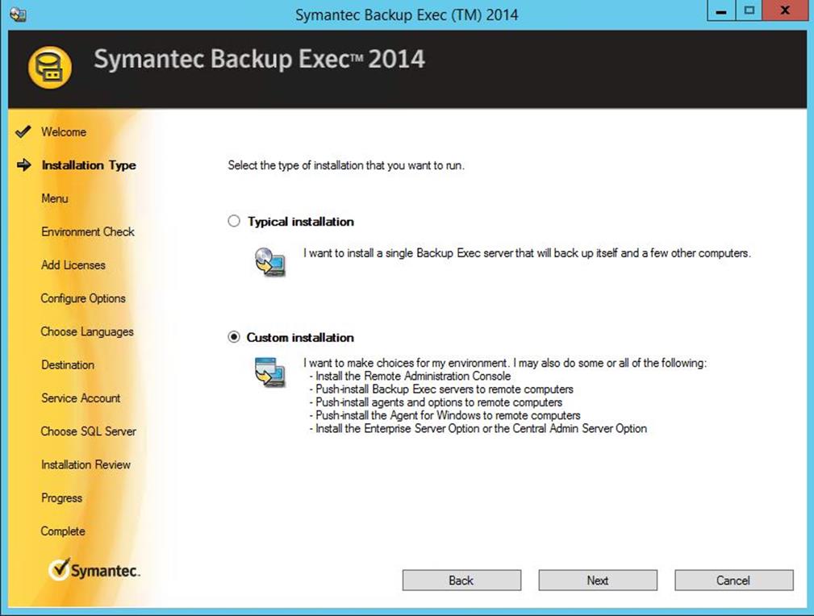Viewport: 814px width, 616px height.
Task: Click the Typical installation disc icon
Action: (270, 261)
